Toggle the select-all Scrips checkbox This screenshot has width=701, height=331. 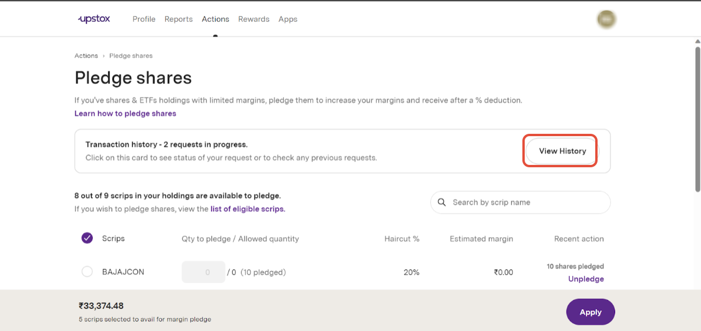(87, 238)
